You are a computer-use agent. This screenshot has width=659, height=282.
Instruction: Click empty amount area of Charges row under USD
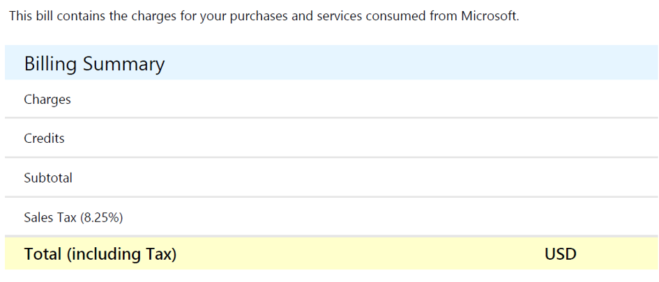pyautogui.click(x=561, y=100)
